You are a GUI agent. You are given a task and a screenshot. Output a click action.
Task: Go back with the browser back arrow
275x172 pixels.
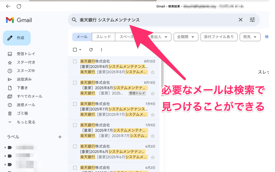[x=8, y=6]
